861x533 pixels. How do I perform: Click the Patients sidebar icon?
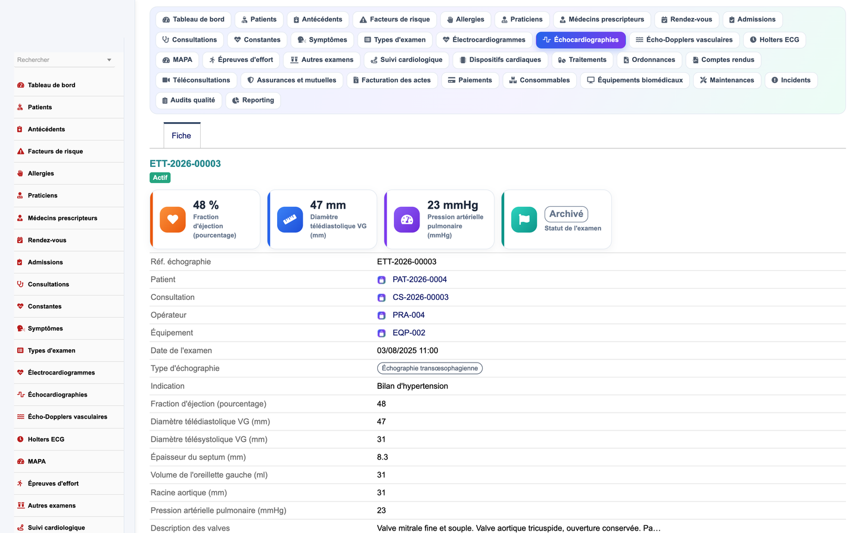[20, 107]
